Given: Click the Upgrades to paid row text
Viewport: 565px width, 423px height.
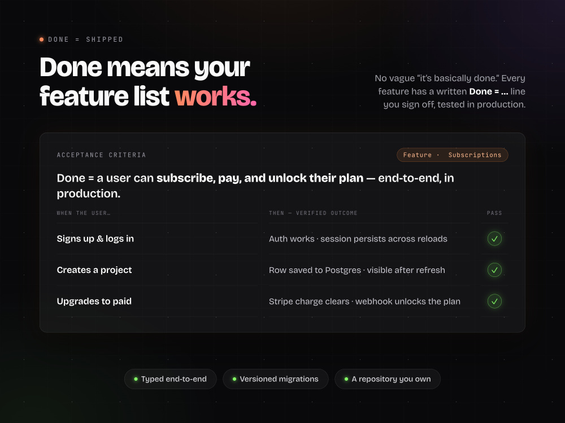Looking at the screenshot, I should point(94,301).
